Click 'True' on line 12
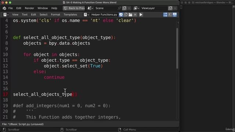 95,66
